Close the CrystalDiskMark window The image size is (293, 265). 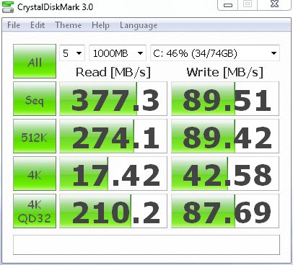point(274,4)
